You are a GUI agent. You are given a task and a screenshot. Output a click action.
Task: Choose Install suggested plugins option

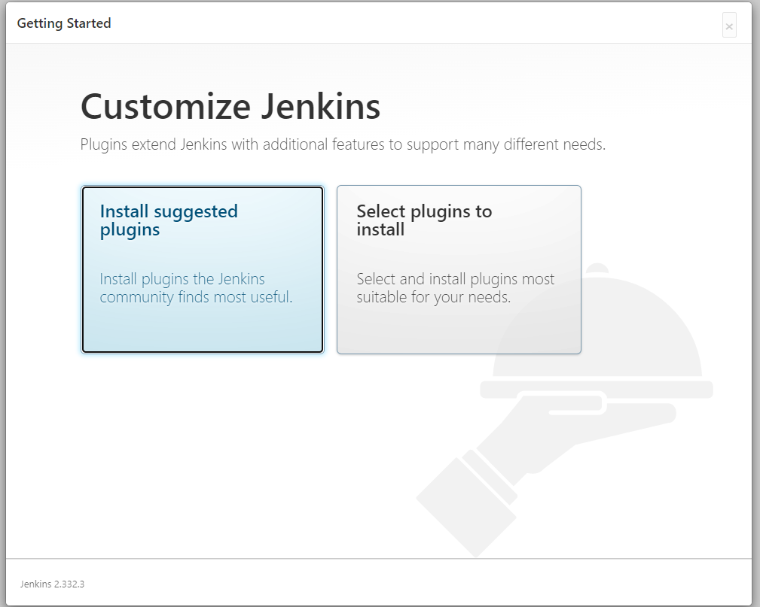(202, 269)
